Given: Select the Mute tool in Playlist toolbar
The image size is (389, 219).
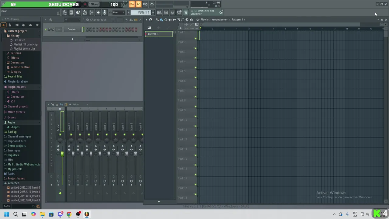Looking at the screenshot, I should point(170,20).
